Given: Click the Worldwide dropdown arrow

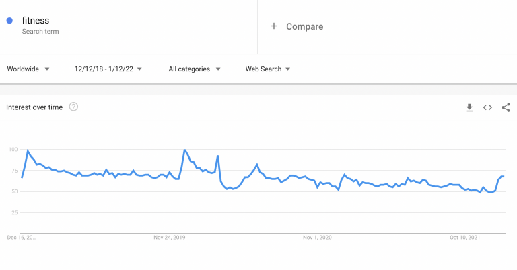Looking at the screenshot, I should [x=47, y=69].
